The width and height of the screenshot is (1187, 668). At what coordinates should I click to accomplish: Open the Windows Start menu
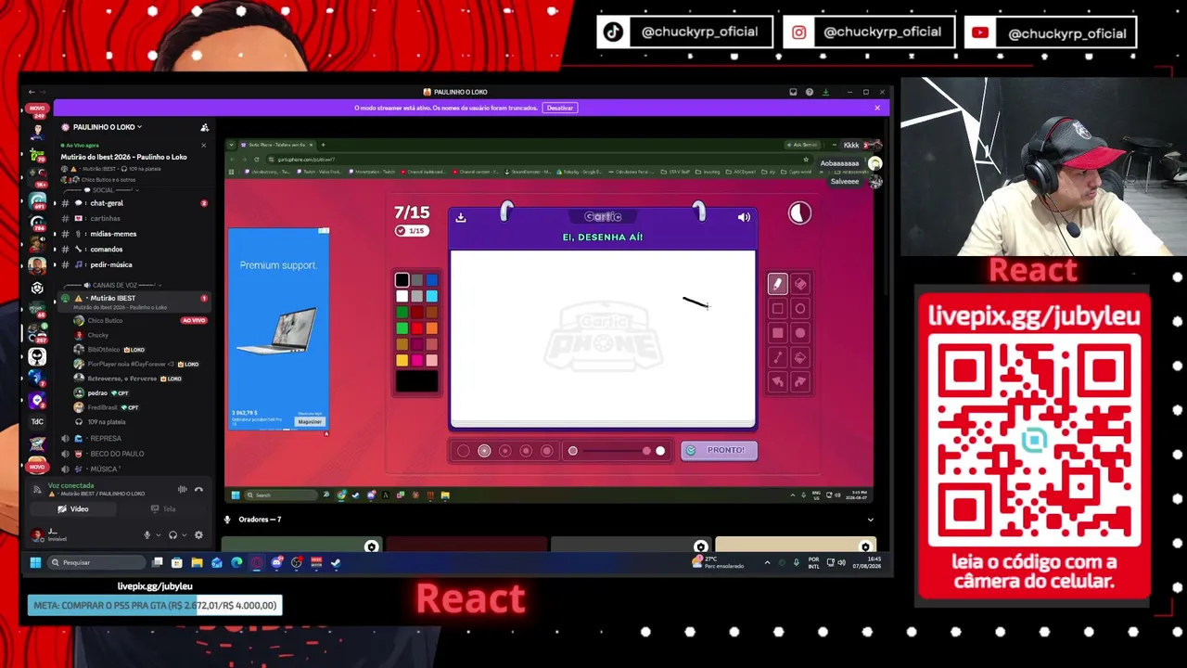point(35,562)
